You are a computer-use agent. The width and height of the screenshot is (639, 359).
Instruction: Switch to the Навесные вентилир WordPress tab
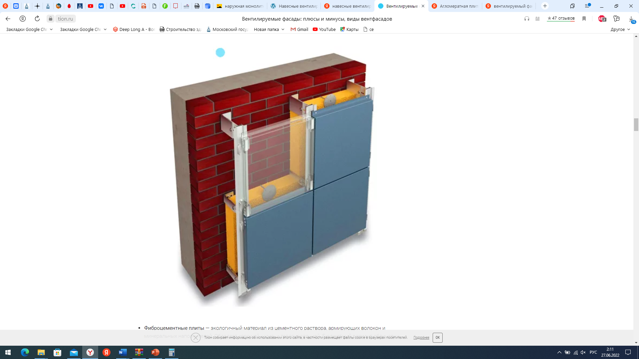click(x=294, y=6)
